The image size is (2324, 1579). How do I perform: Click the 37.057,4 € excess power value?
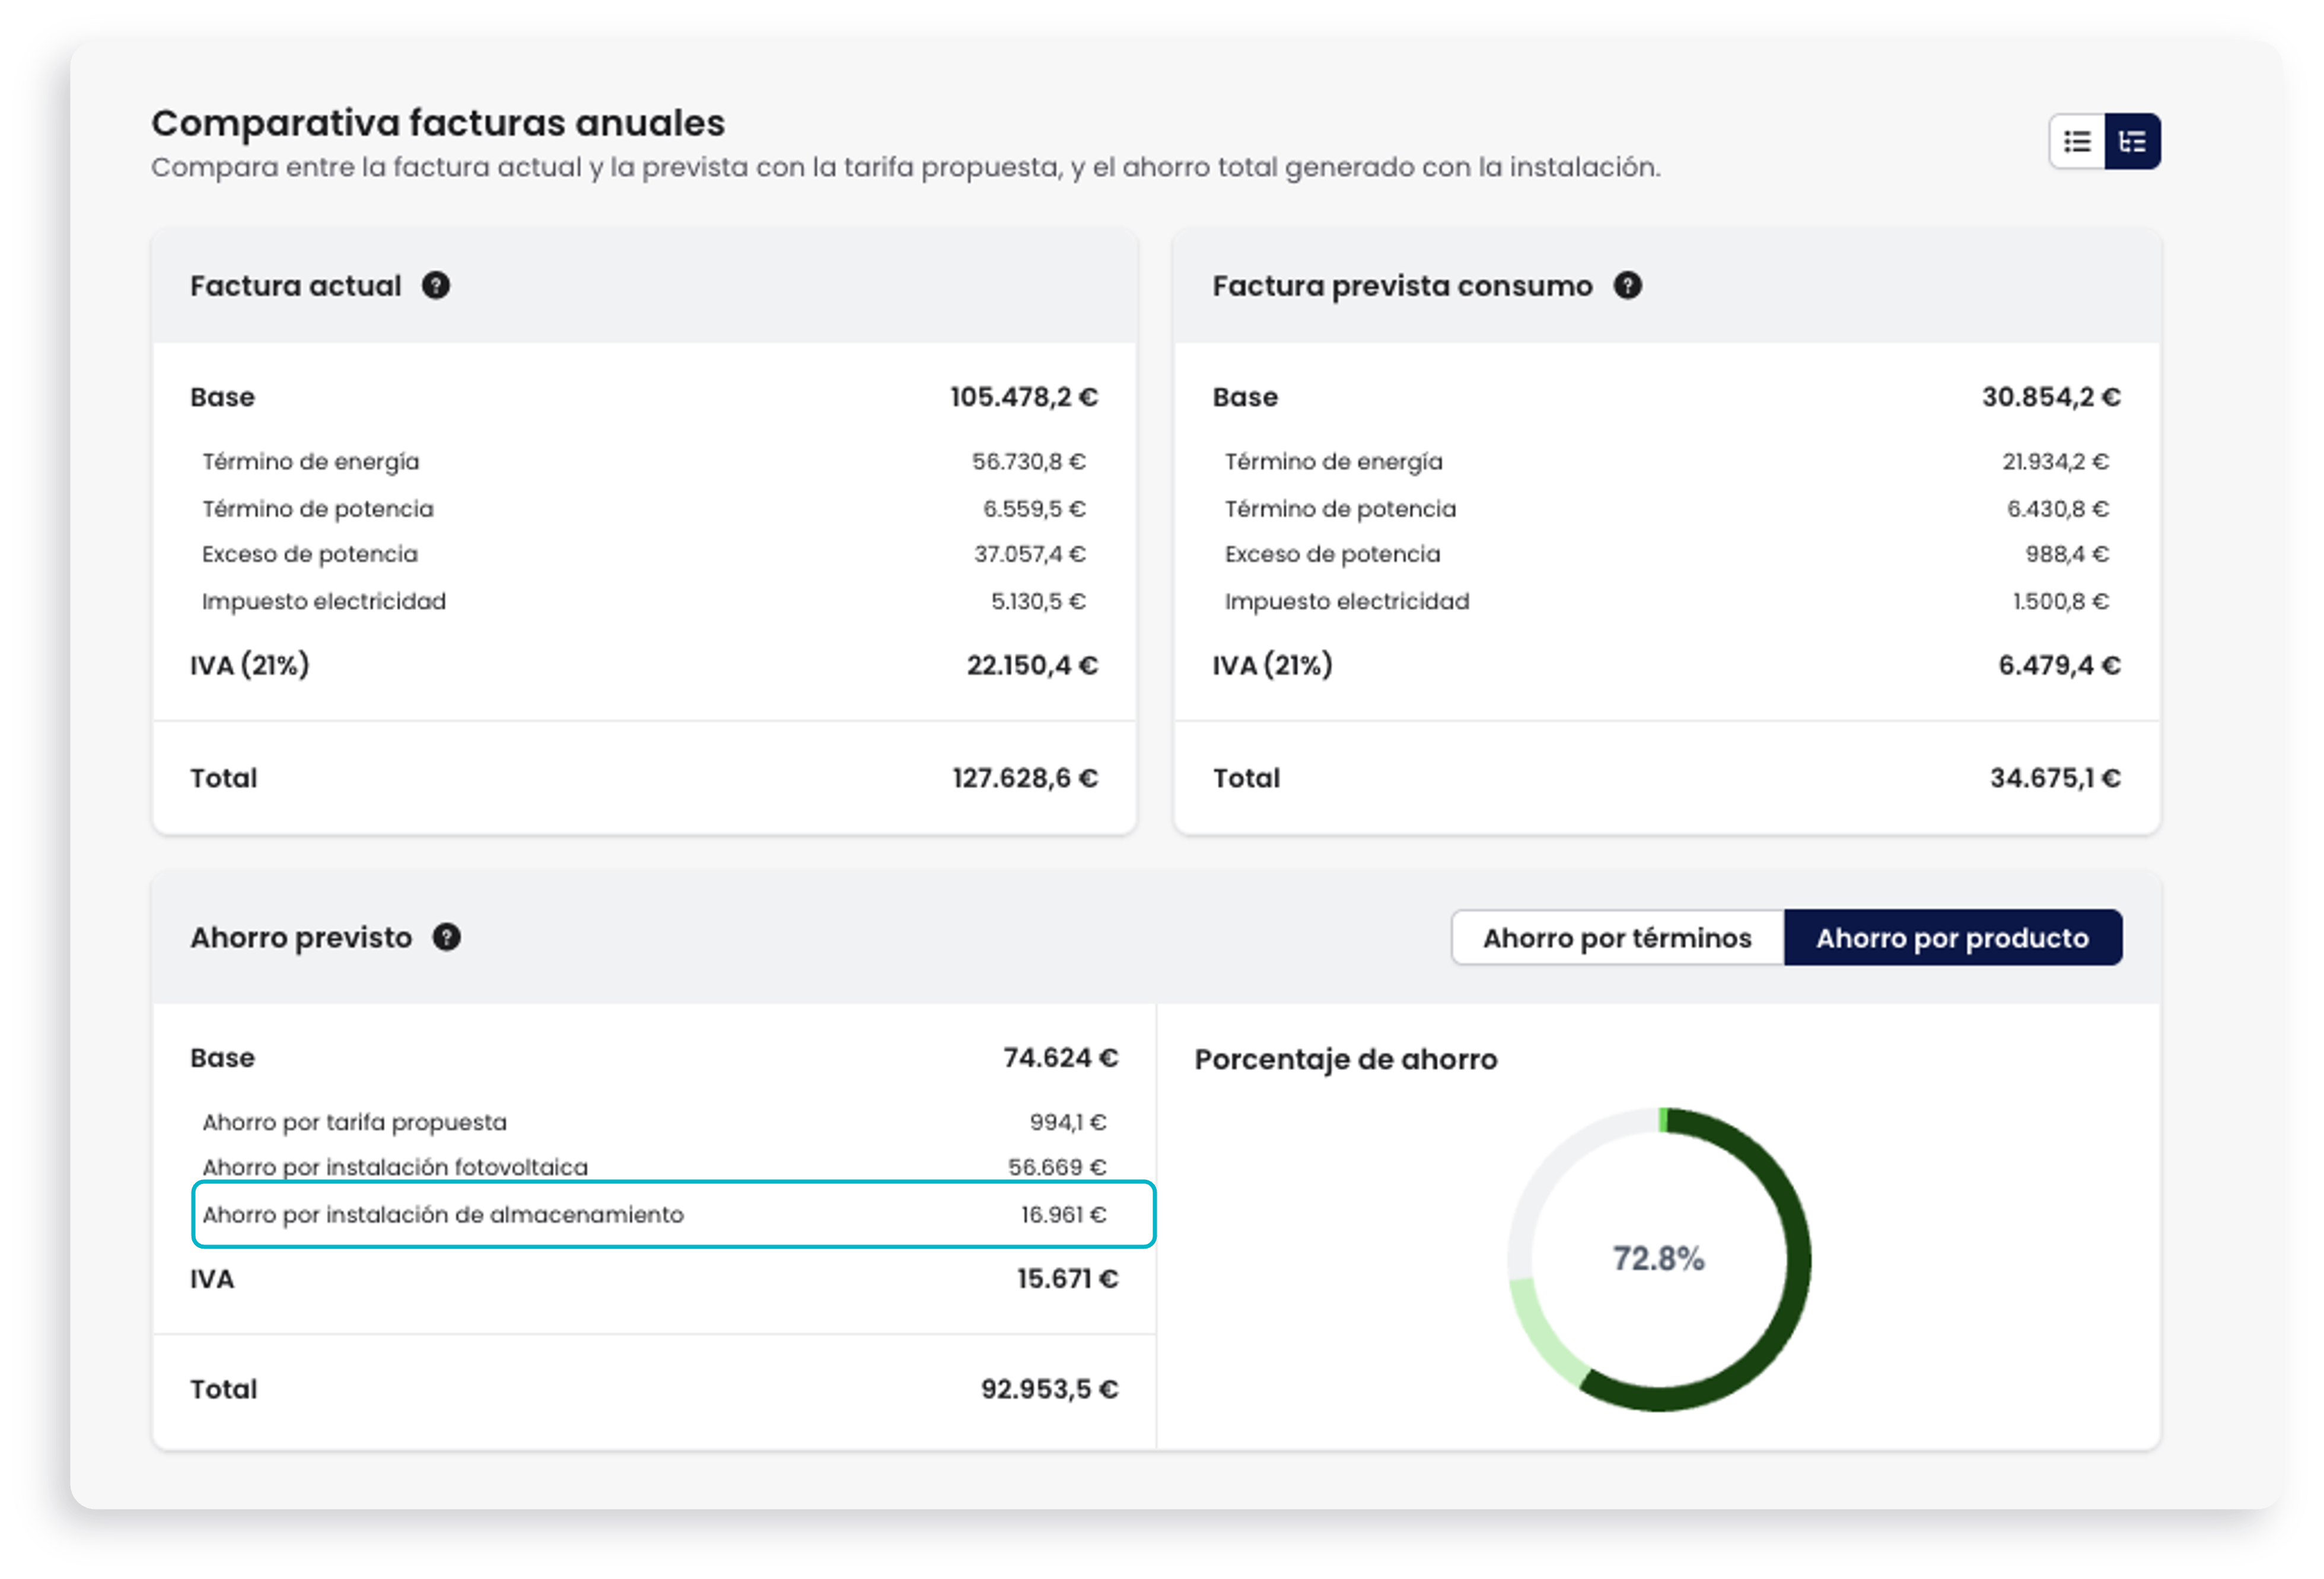pyautogui.click(x=1029, y=554)
